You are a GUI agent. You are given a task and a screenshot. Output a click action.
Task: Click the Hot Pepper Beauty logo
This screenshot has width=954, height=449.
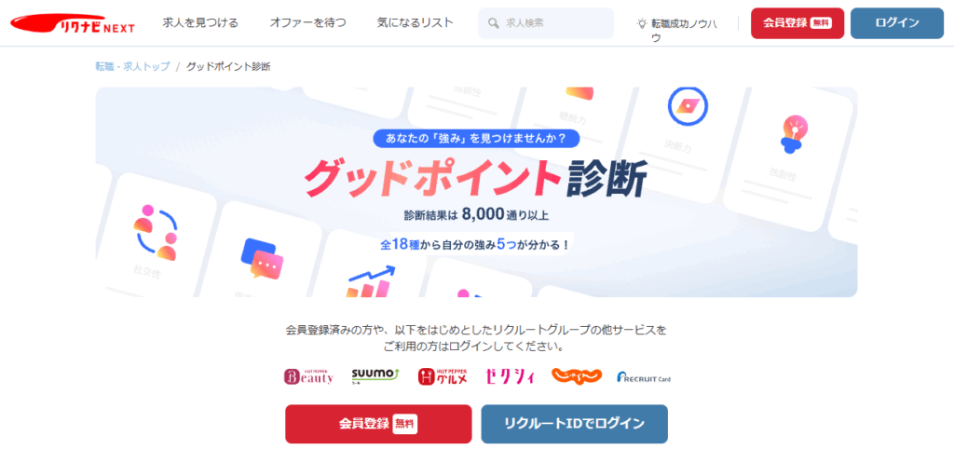click(x=309, y=376)
